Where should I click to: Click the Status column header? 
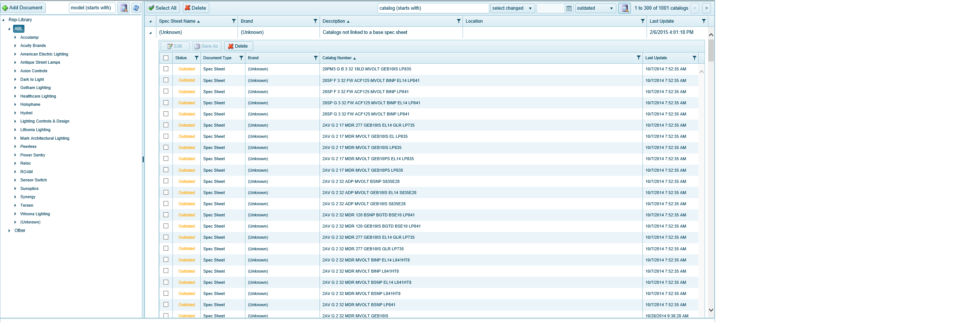[181, 58]
